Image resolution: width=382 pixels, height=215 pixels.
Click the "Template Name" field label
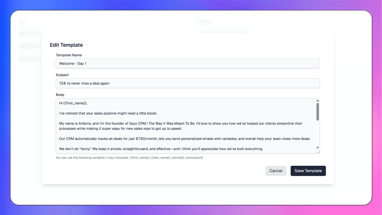tap(69, 55)
